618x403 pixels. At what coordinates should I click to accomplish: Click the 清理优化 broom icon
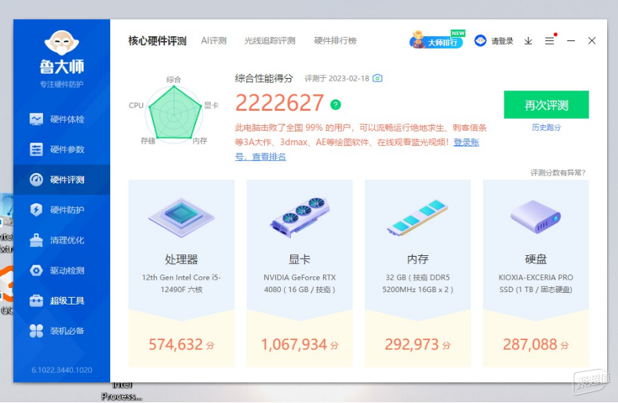click(x=36, y=240)
